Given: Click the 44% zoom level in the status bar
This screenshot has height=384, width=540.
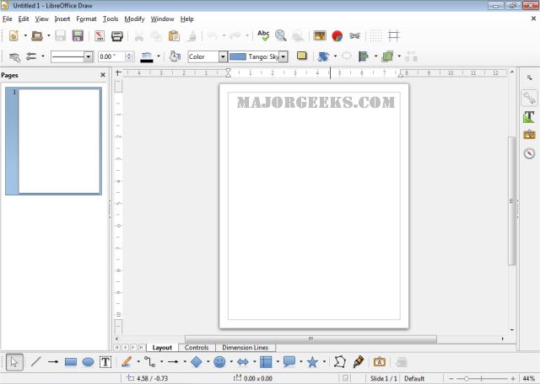Looking at the screenshot, I should (x=528, y=378).
